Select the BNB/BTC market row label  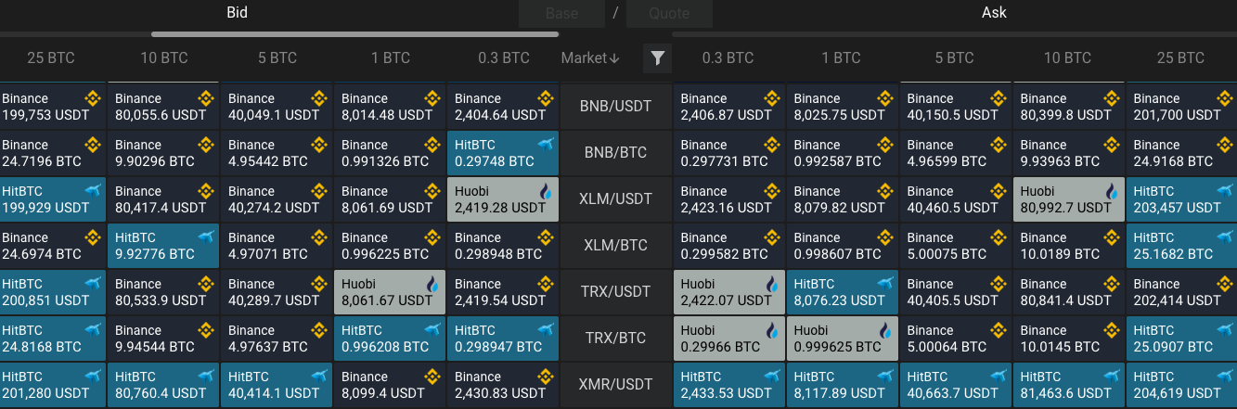[x=615, y=153]
